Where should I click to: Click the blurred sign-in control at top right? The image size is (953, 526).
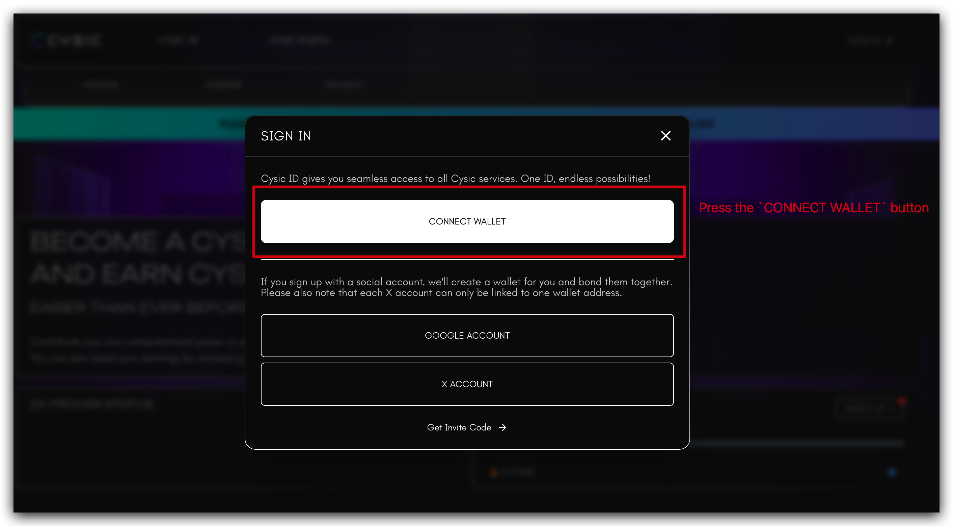click(x=869, y=40)
